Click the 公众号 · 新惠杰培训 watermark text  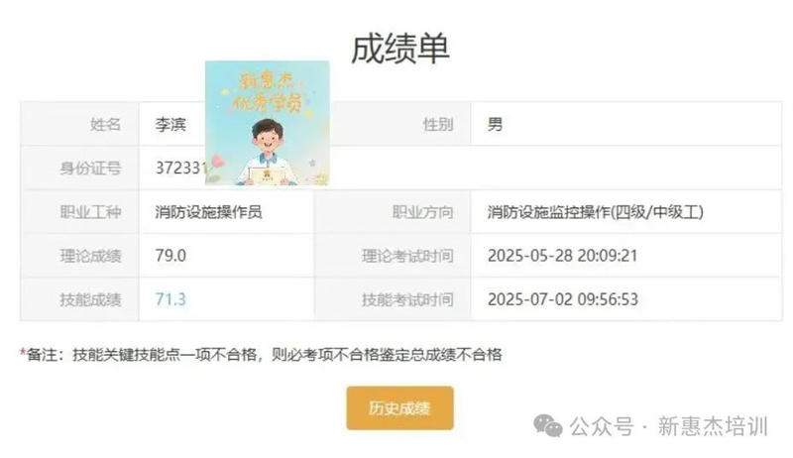click(x=669, y=426)
